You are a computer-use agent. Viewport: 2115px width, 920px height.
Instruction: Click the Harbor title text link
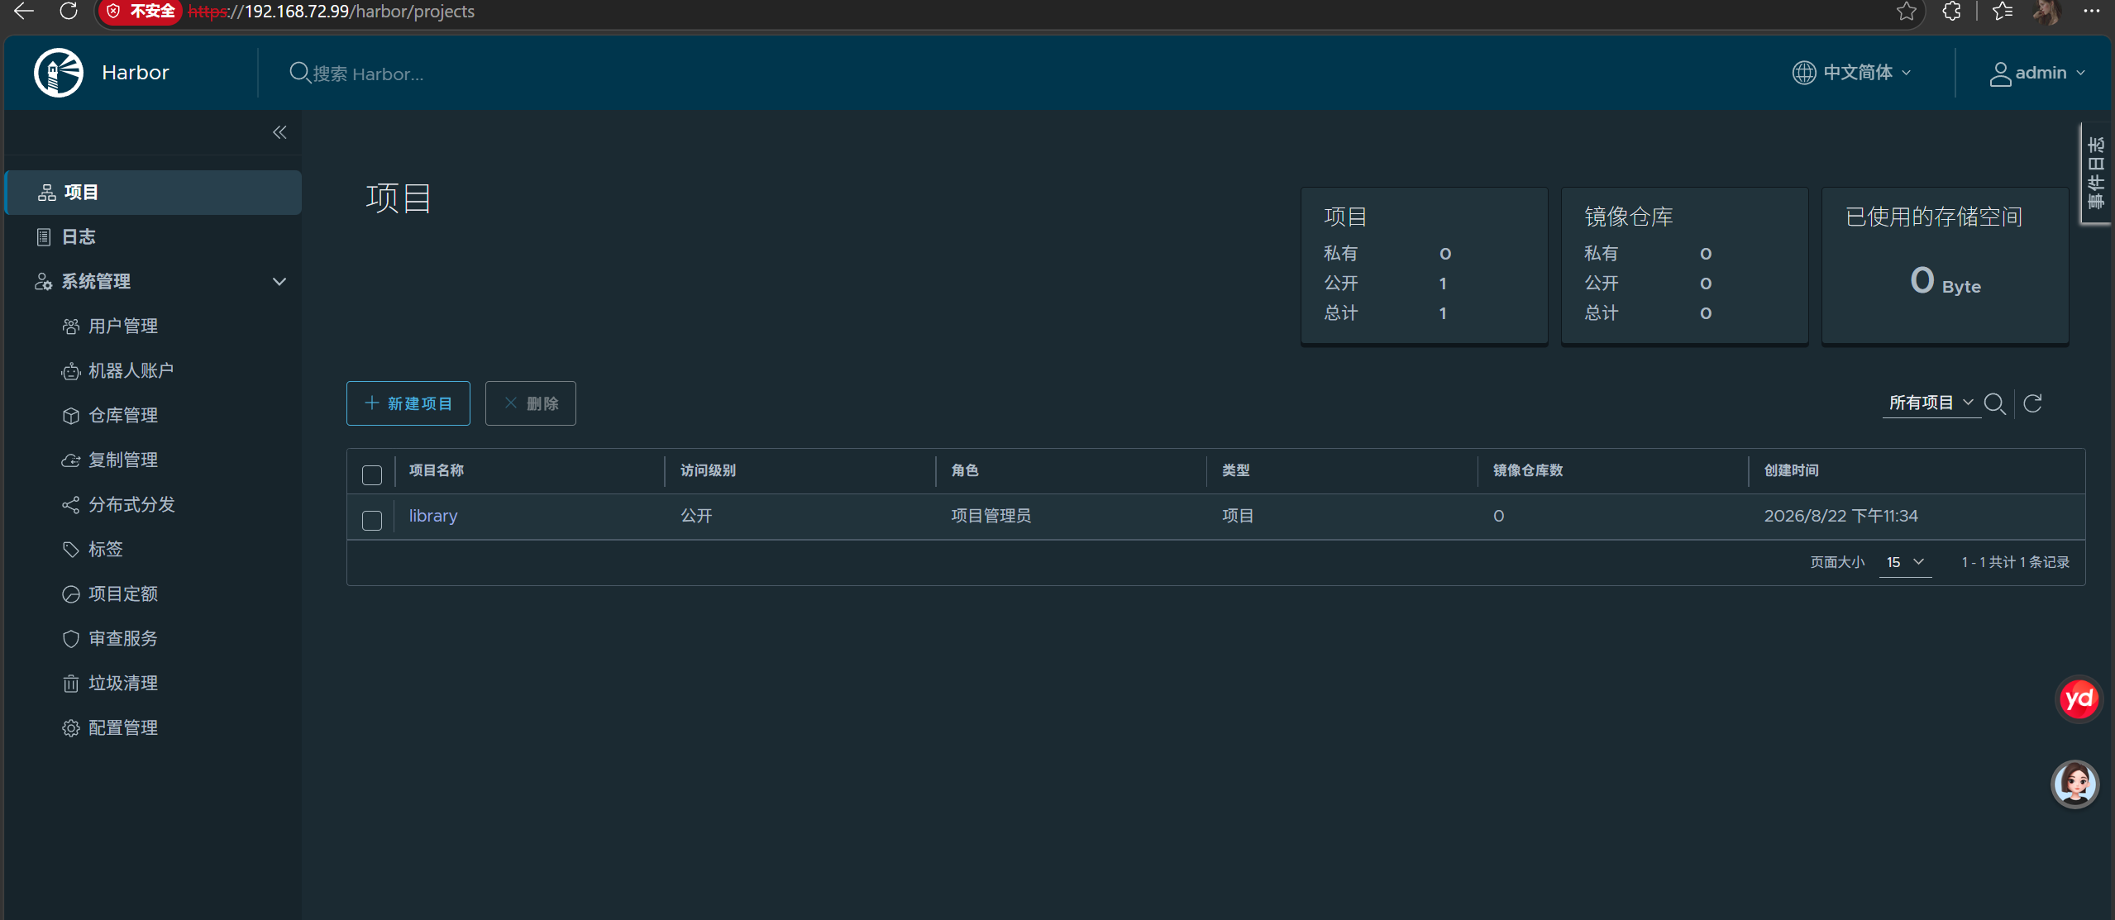tap(136, 73)
